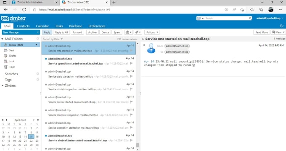The height and width of the screenshot is (151, 286).
Task: Collapse the Mail Folders tree
Action: tap(2, 39)
